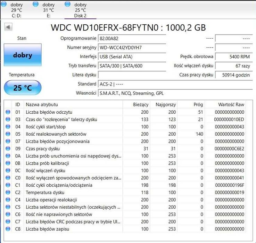Select 'Ilość nie naprawionych sektorów' attribute name
The height and width of the screenshot is (243, 256).
59,214
